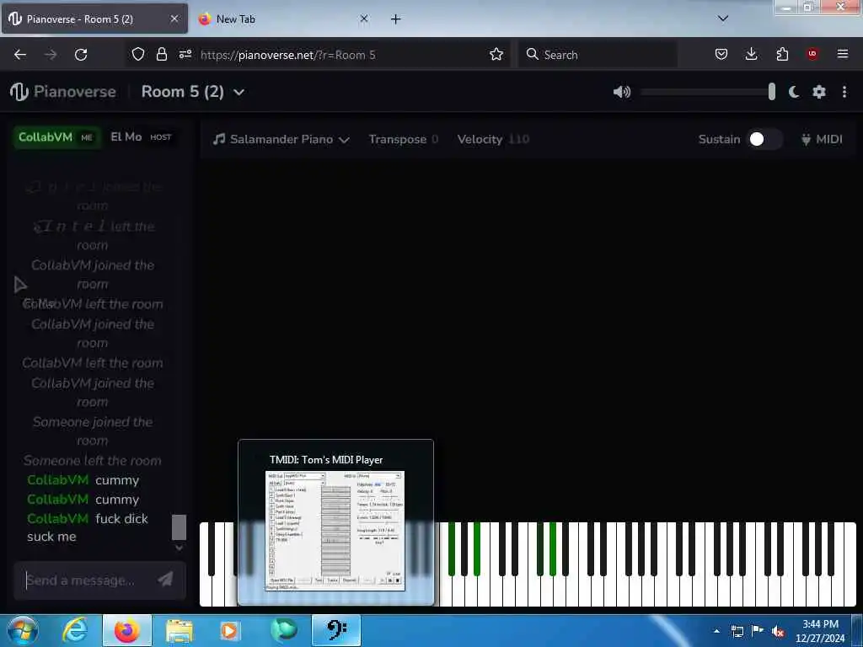This screenshot has height=647, width=863.
Task: Click the Firefox Search box
Action: coord(598,55)
